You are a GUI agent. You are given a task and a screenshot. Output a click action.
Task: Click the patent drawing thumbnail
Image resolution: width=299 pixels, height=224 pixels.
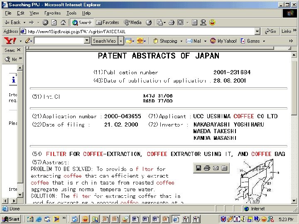coord(257,181)
